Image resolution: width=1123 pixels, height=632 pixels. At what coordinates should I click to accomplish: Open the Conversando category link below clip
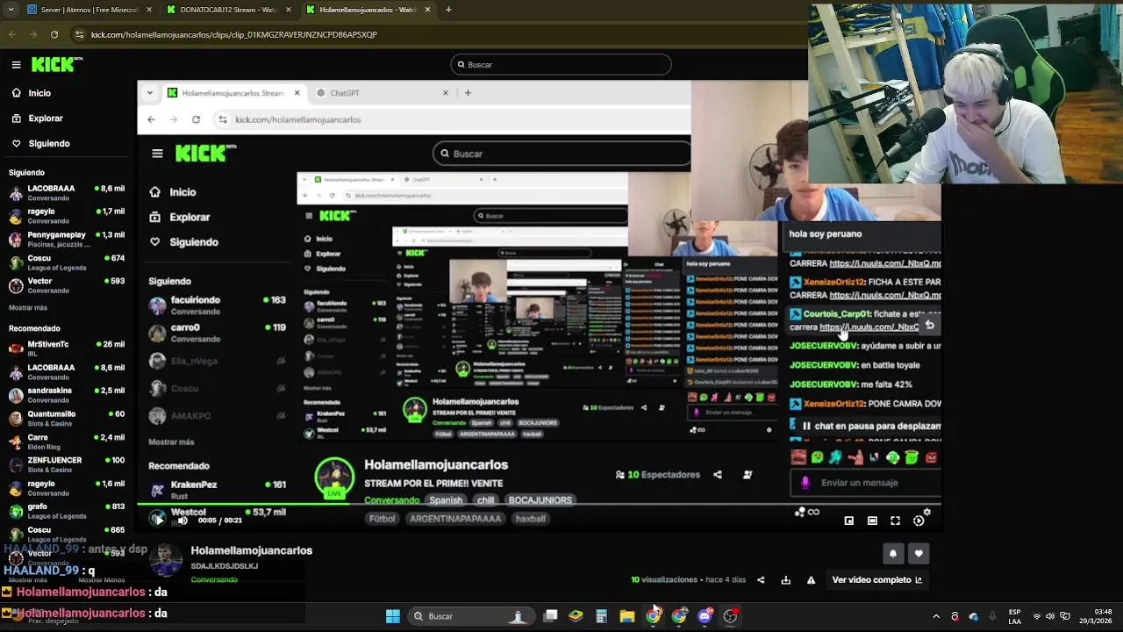pos(214,579)
